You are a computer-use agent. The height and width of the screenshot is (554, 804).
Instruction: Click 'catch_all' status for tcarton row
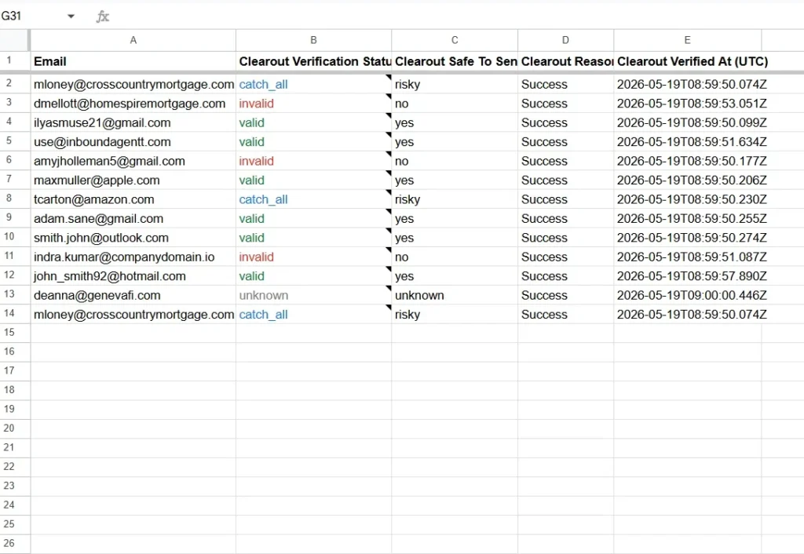pos(263,199)
